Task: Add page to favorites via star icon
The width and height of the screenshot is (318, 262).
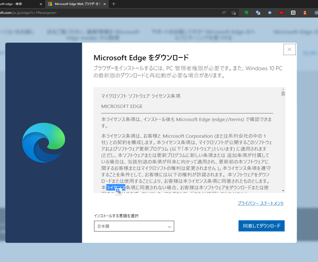Action: [234, 13]
